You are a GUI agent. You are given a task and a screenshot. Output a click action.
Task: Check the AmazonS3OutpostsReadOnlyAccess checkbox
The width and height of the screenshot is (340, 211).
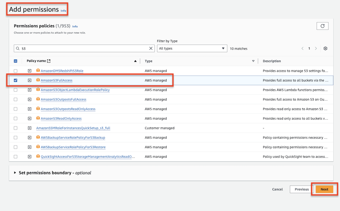point(15,109)
